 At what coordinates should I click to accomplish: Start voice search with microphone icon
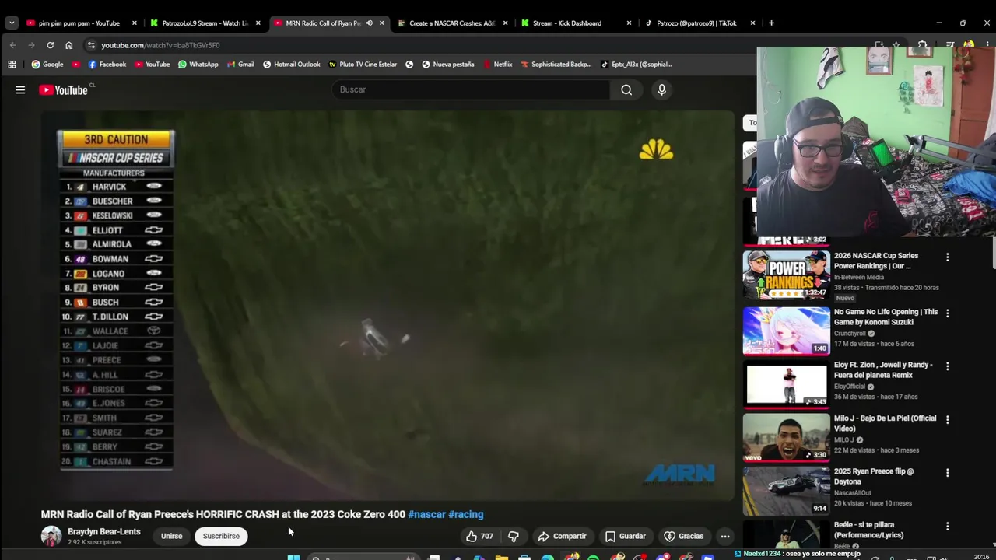pos(661,89)
